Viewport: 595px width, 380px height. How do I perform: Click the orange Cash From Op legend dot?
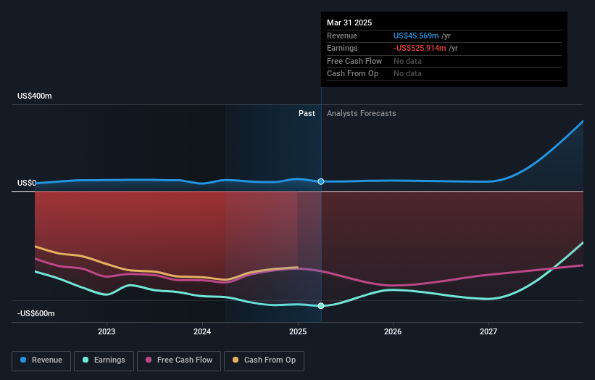click(x=236, y=360)
